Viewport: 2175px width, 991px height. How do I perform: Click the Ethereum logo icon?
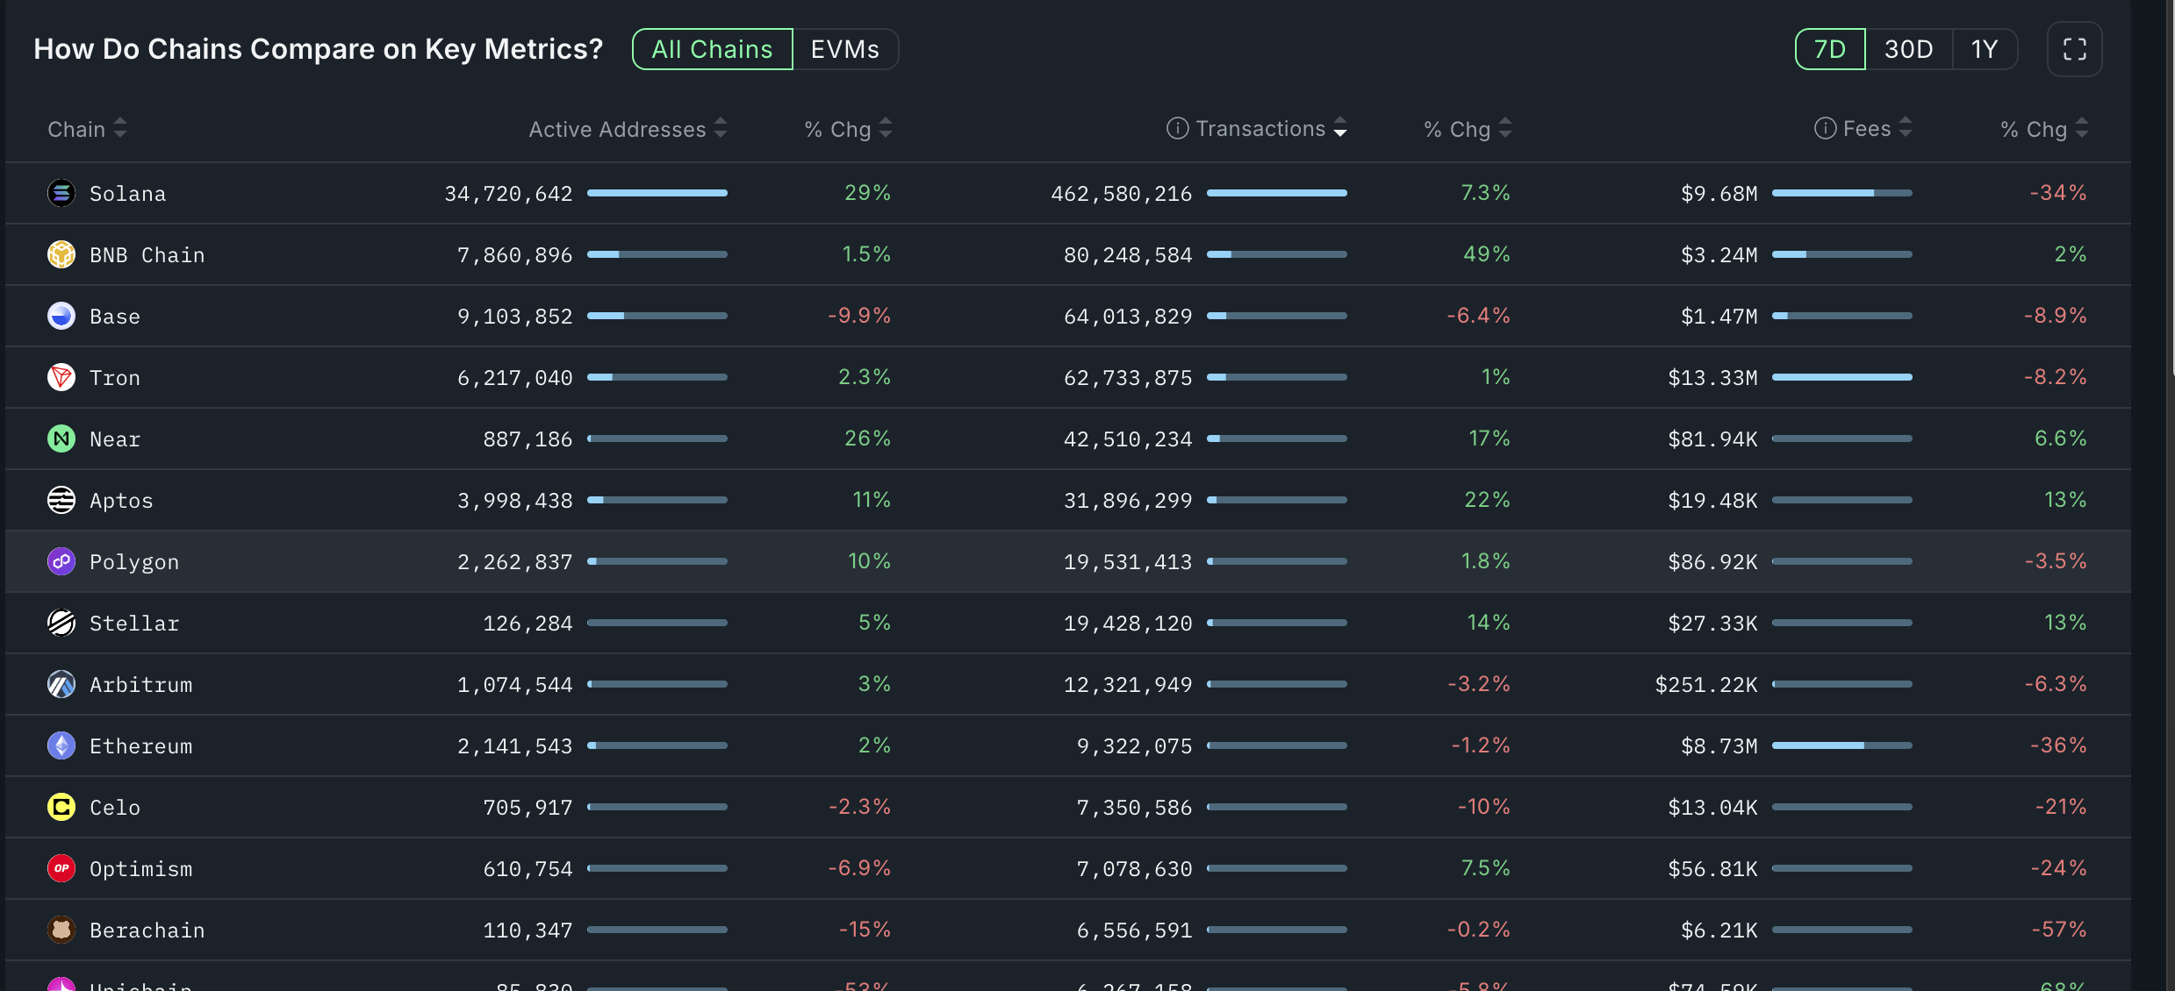coord(61,745)
